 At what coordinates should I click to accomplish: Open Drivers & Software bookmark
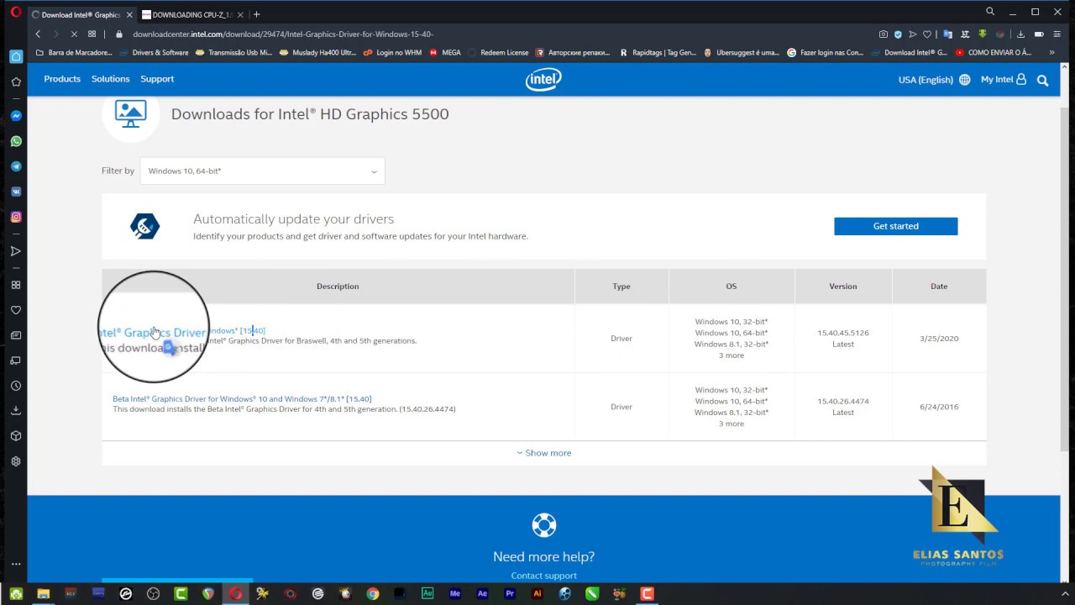point(155,52)
